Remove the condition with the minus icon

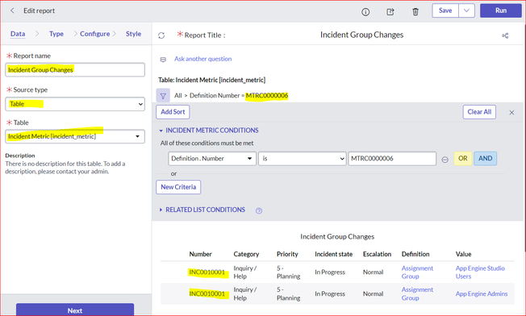click(x=445, y=160)
